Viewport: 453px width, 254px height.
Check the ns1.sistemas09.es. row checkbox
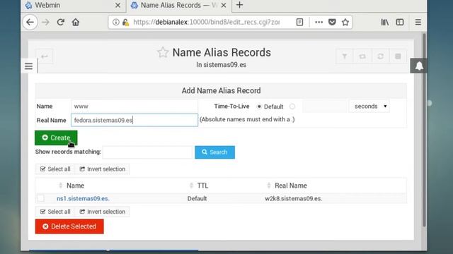click(41, 198)
